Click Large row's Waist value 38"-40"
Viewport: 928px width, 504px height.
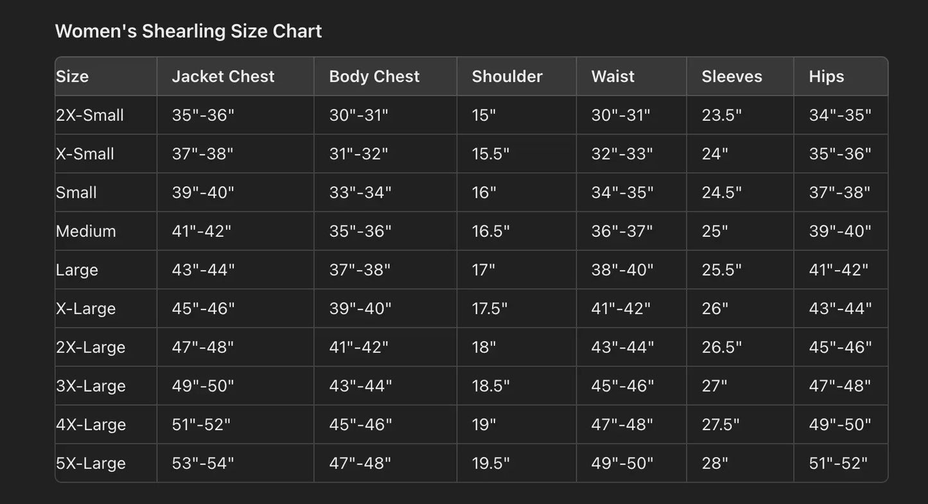click(x=622, y=270)
